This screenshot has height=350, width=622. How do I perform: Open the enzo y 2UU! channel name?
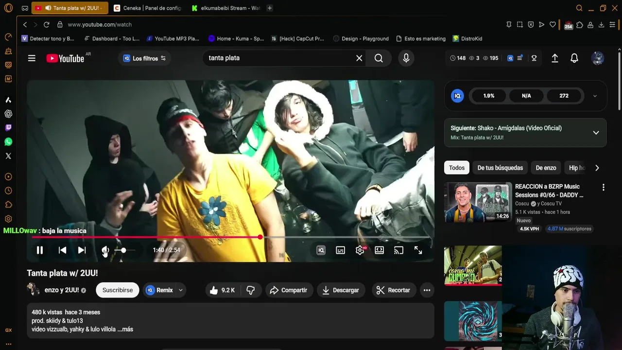click(x=62, y=290)
